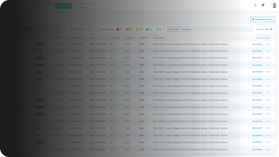The width and height of the screenshot is (279, 157).
Task: Open Advanced Options
Action: (263, 19)
